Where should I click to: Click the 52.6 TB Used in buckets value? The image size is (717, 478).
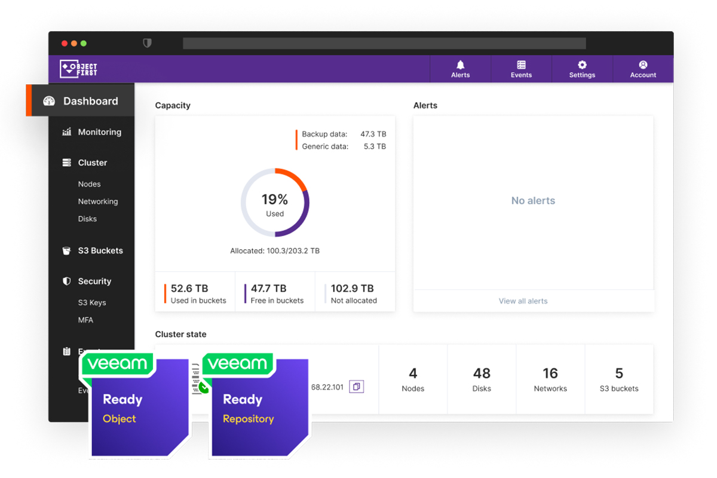coord(189,289)
